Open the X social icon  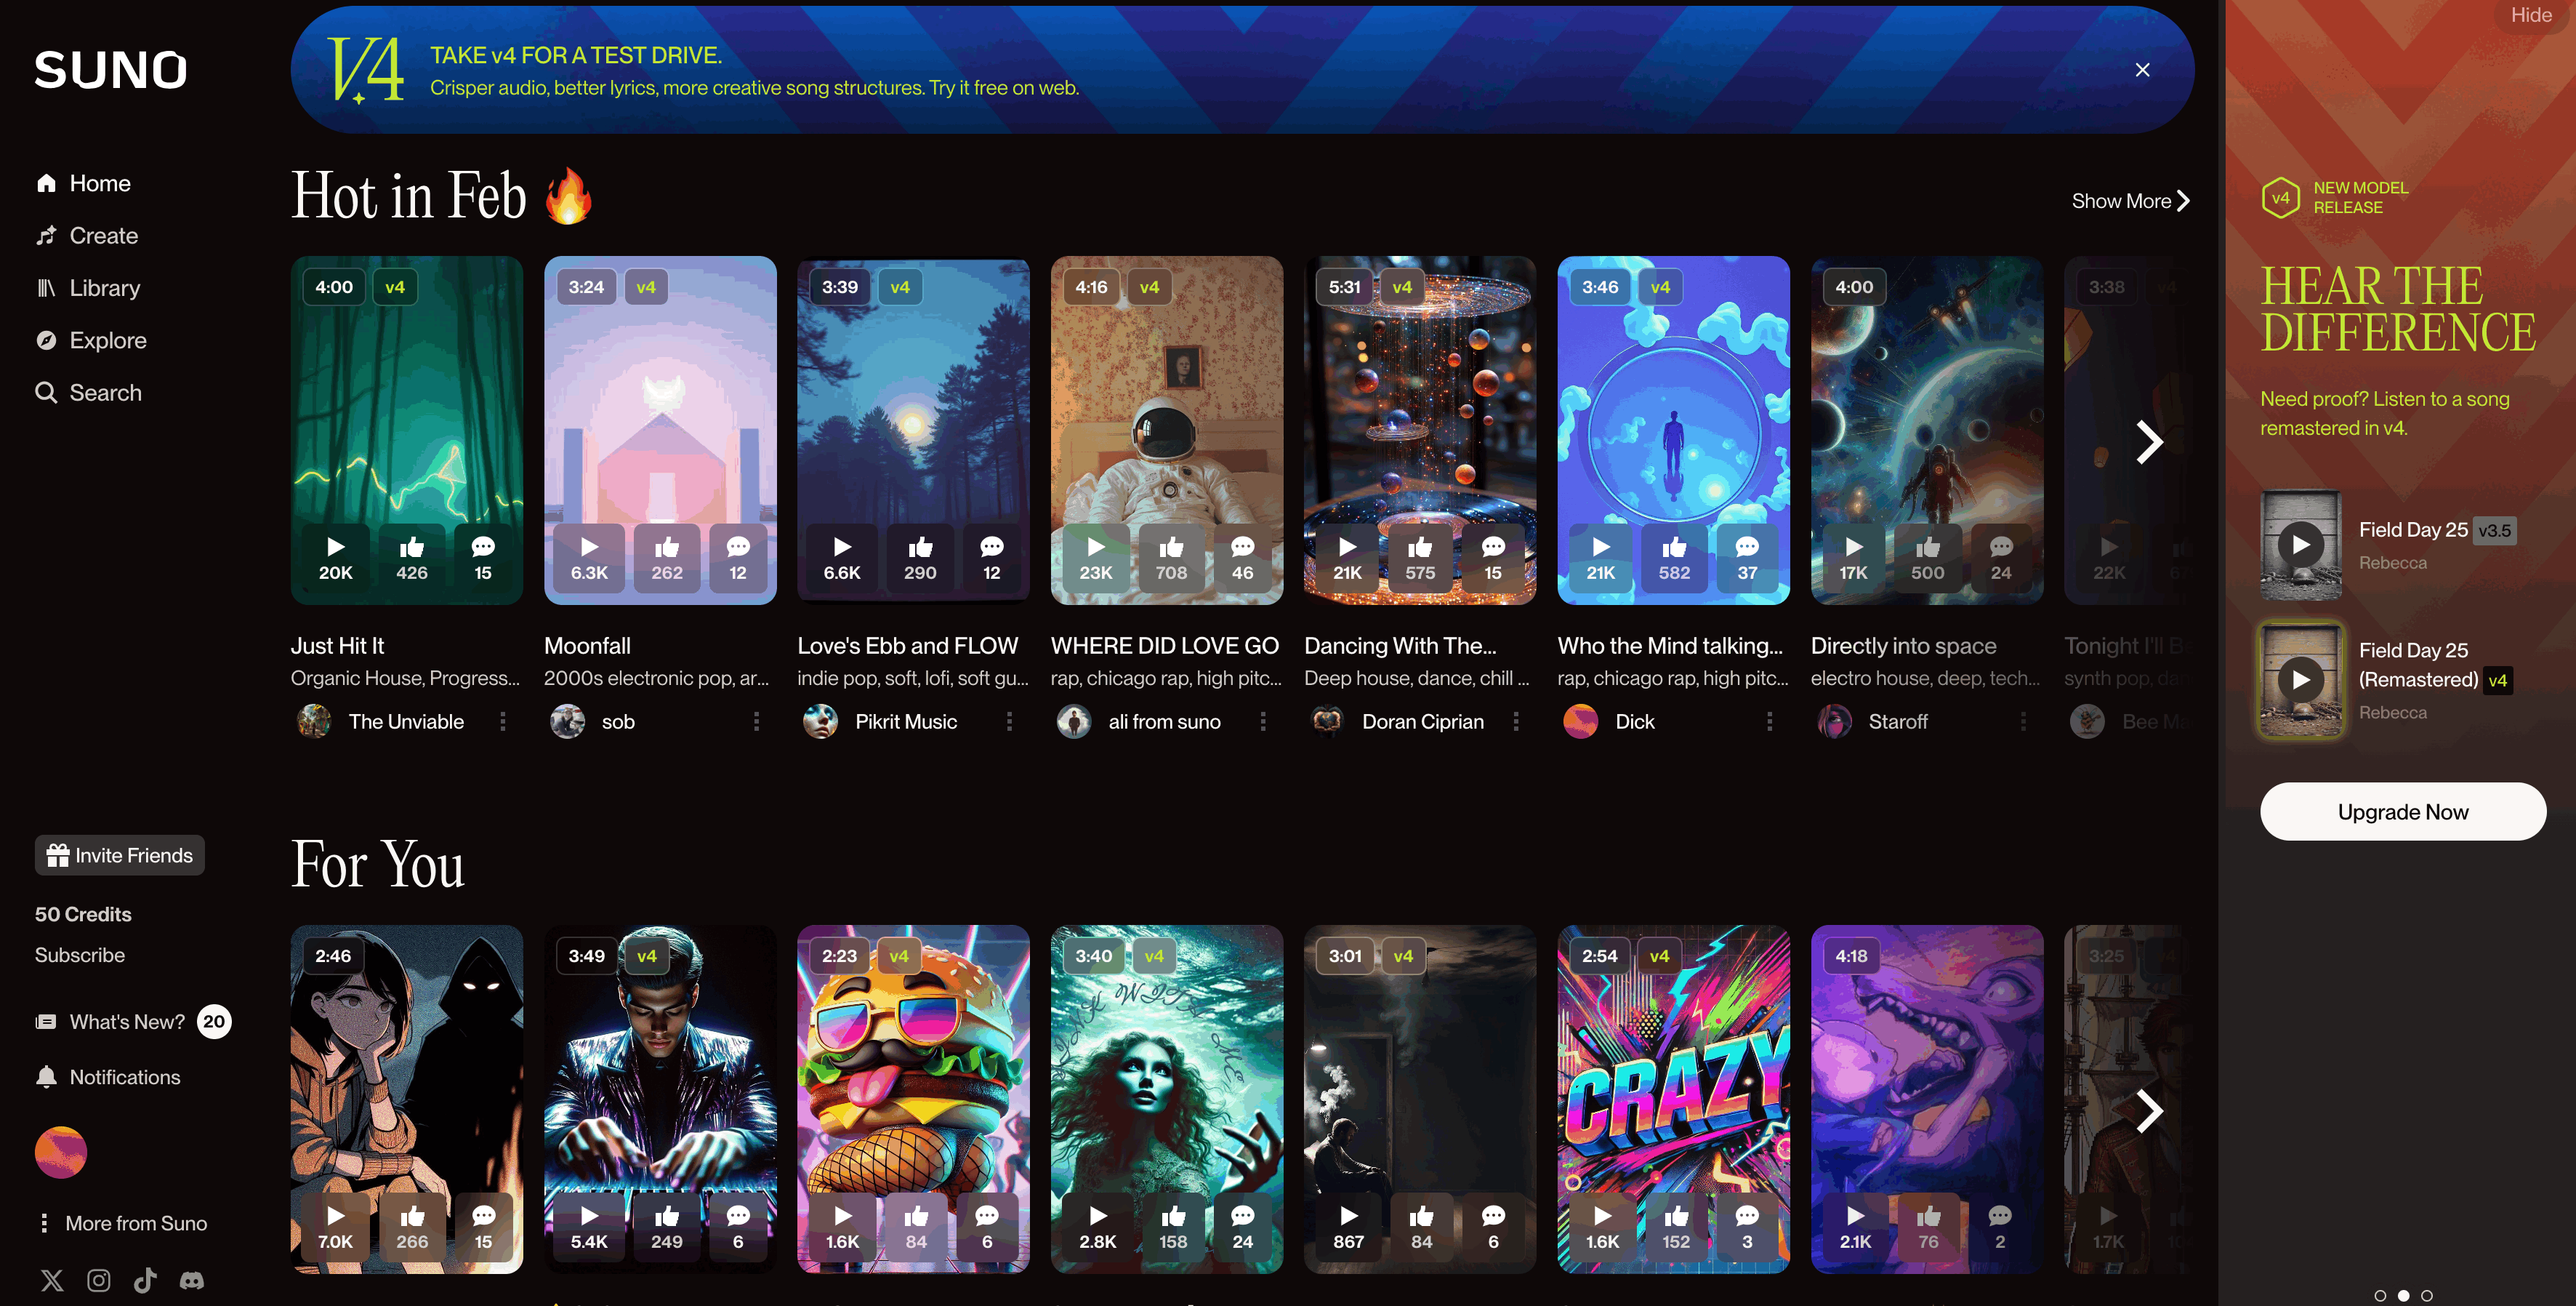pyautogui.click(x=52, y=1280)
